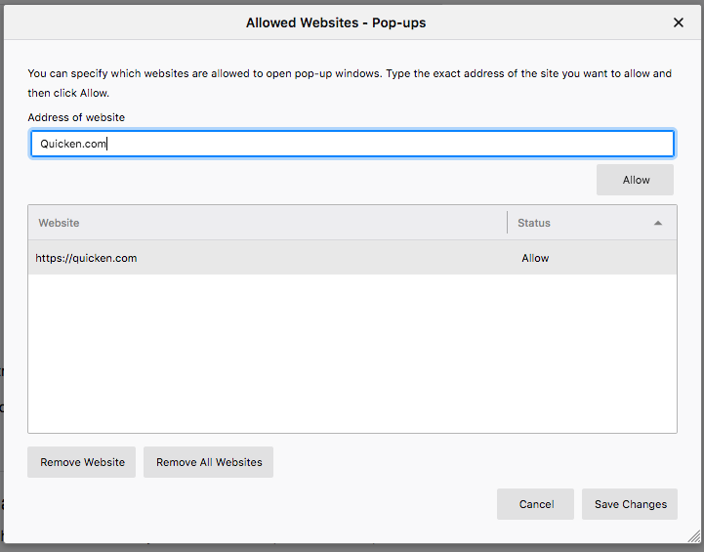Click Remove All Websites button
The image size is (704, 552).
(208, 462)
